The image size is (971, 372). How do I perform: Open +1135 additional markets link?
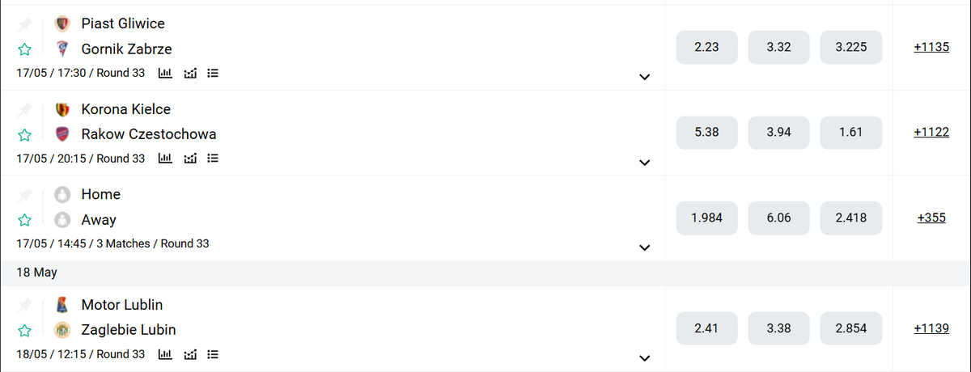pos(931,47)
